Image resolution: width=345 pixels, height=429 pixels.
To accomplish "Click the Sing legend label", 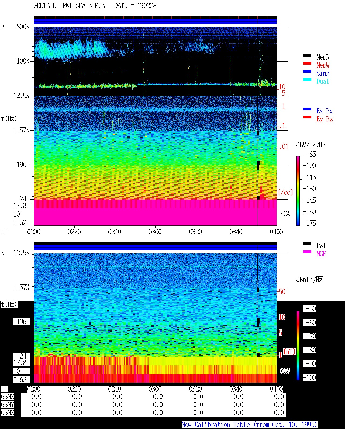I will pyautogui.click(x=323, y=73).
